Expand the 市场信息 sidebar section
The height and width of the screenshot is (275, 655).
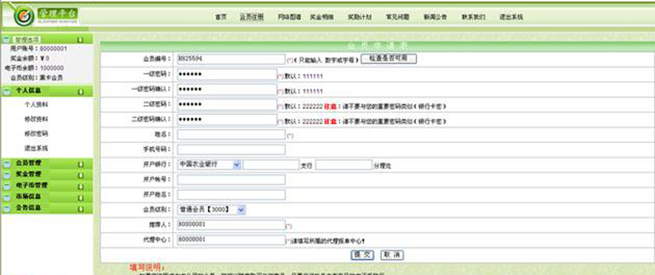tap(46, 197)
